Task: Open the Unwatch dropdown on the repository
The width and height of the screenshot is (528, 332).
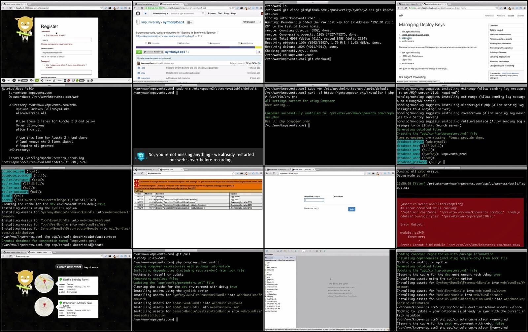Action: (250, 22)
